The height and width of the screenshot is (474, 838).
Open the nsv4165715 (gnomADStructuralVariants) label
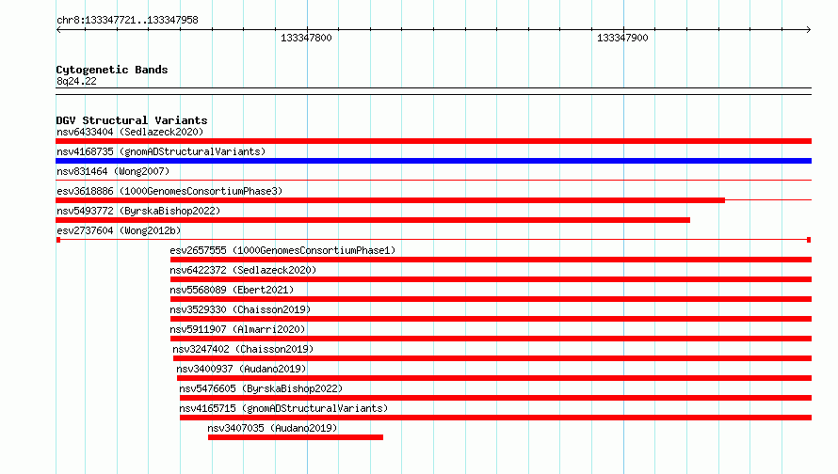(x=283, y=408)
